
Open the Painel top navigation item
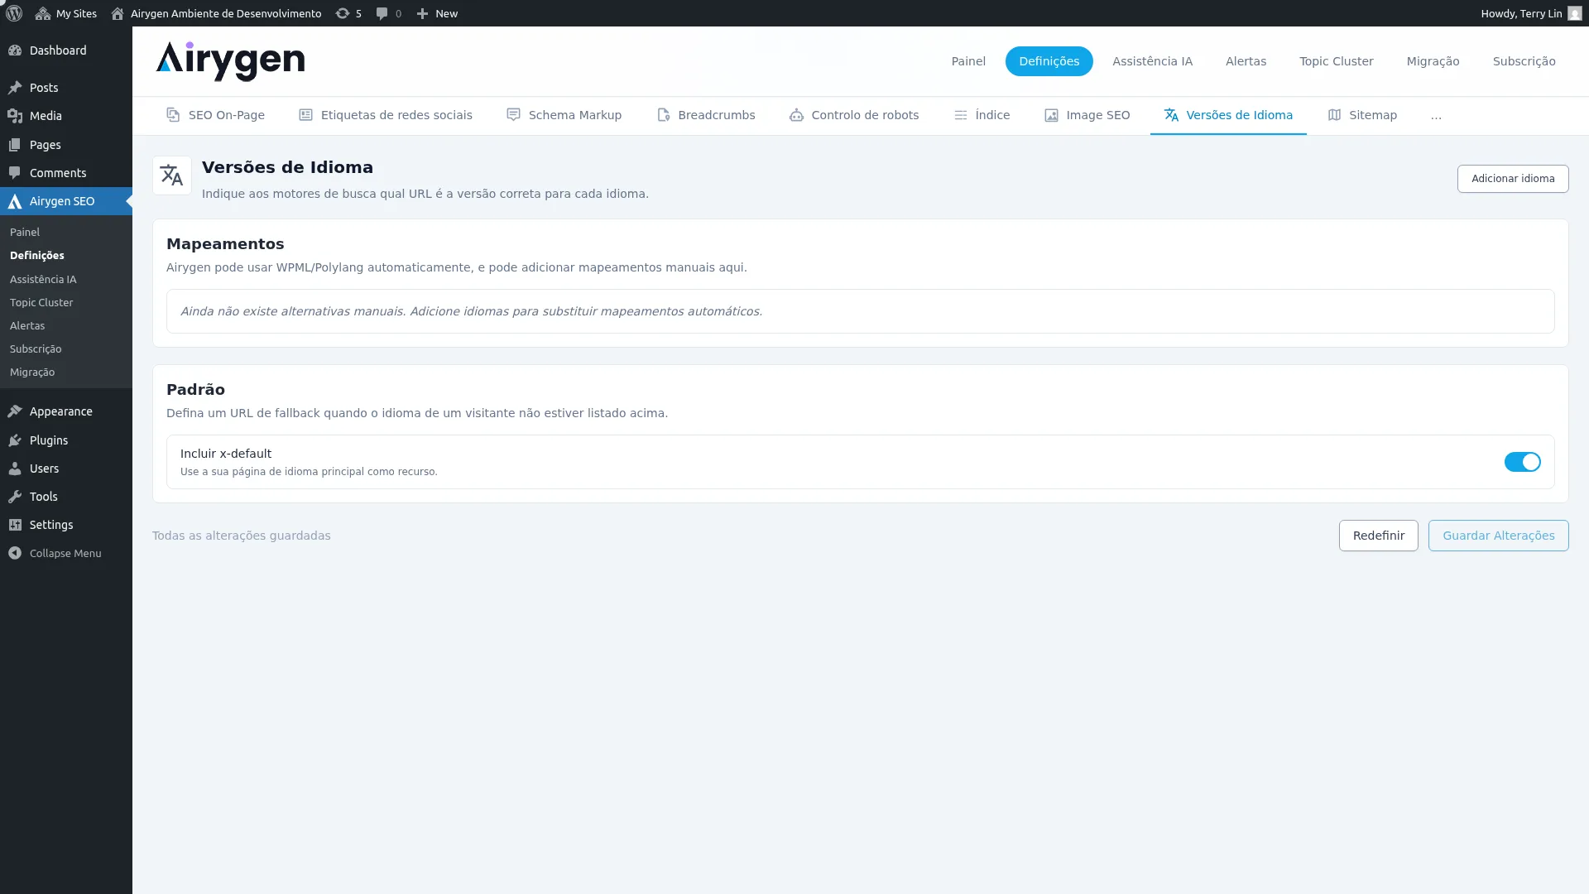pyautogui.click(x=968, y=61)
